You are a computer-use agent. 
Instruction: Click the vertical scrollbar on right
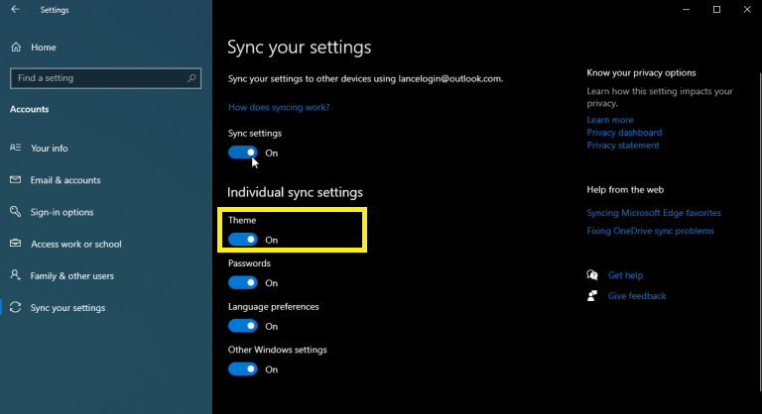[760, 232]
